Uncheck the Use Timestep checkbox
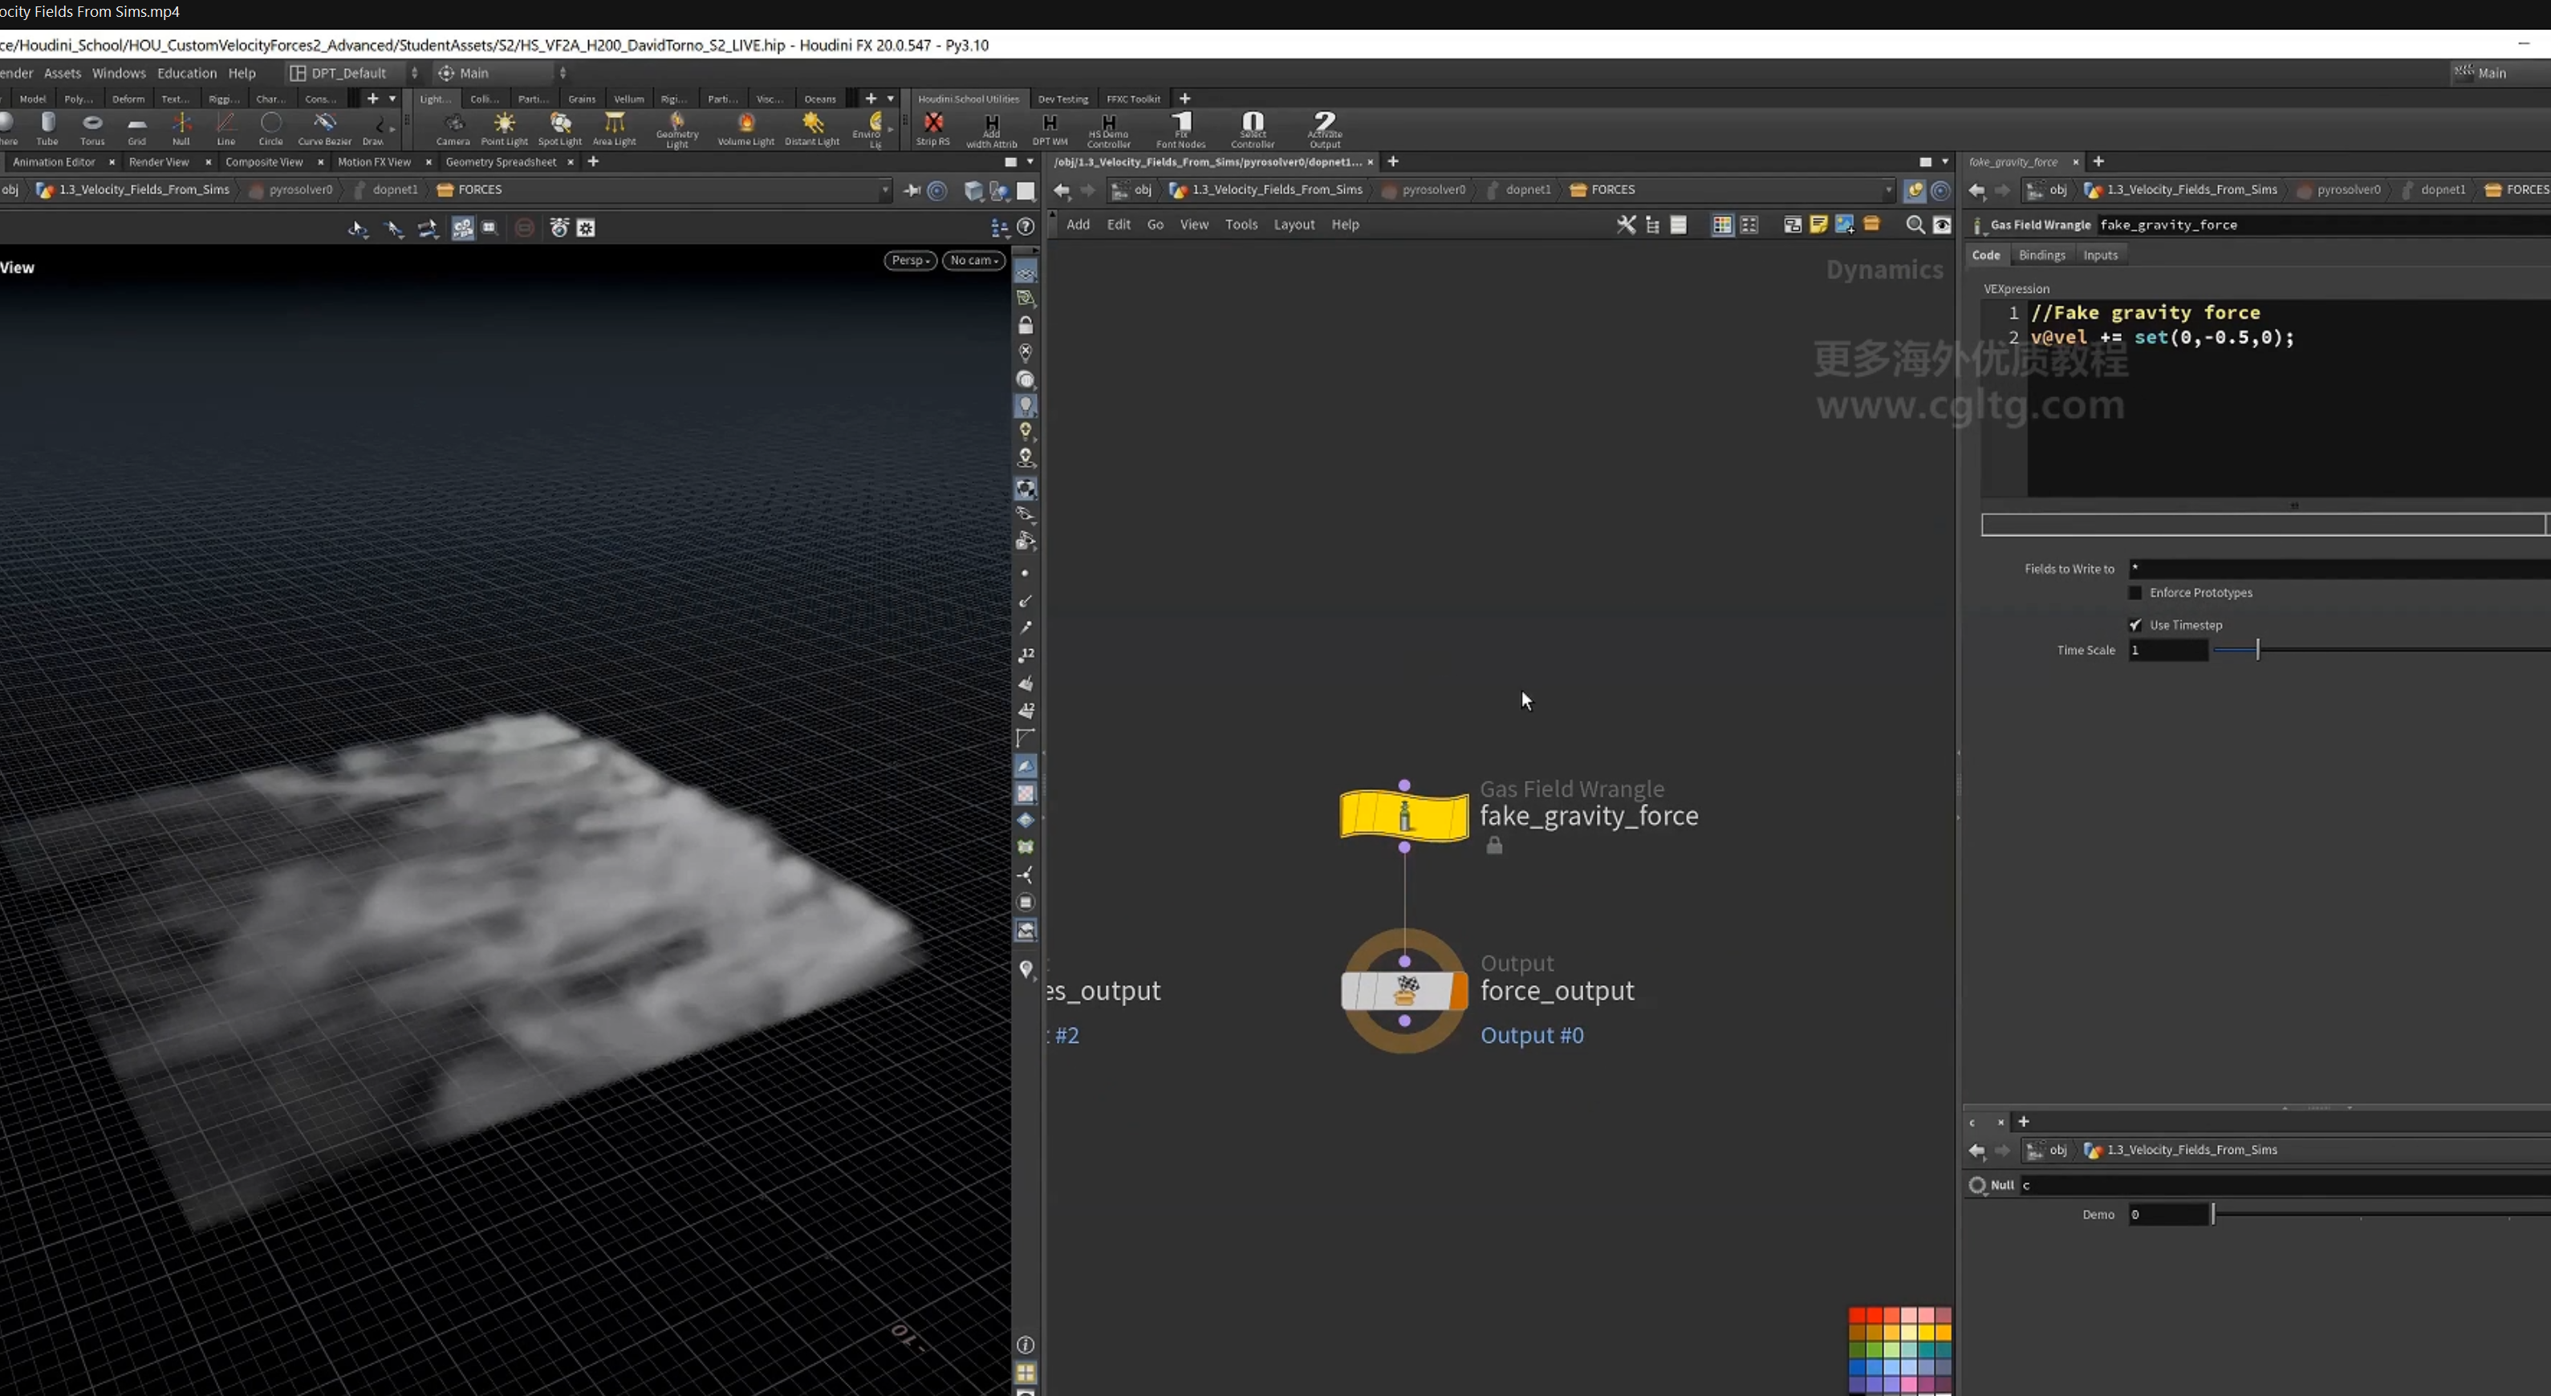 tap(2135, 625)
